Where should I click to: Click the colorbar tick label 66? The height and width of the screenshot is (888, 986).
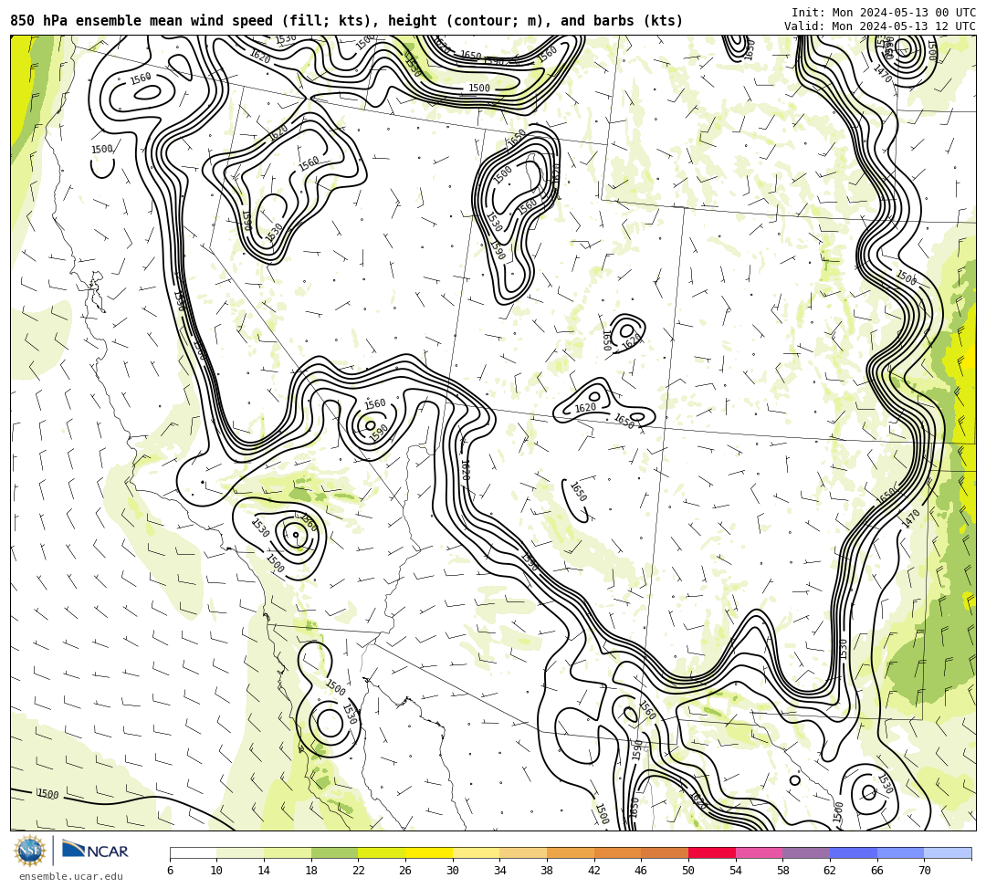877,871
